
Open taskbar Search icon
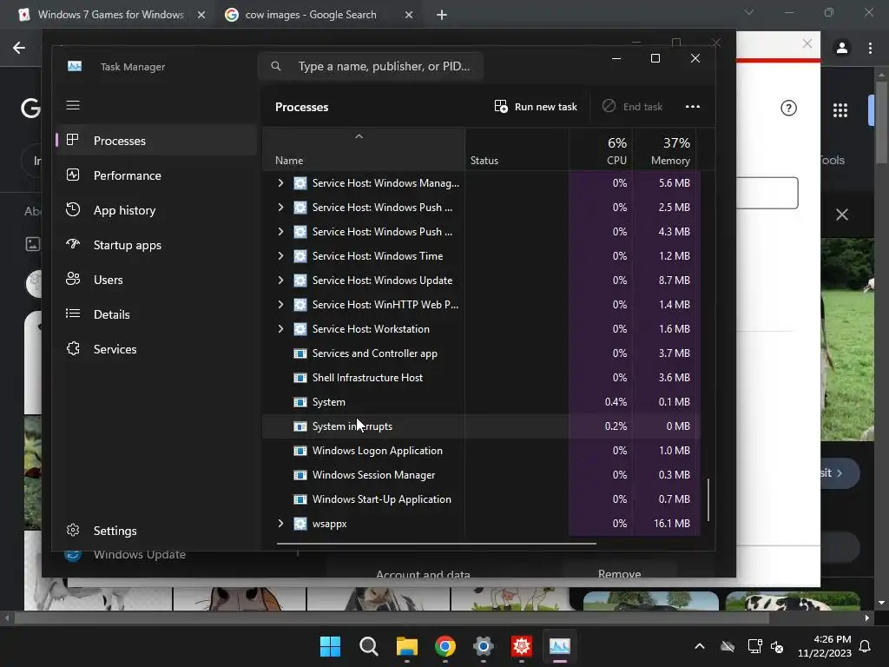coord(368,646)
